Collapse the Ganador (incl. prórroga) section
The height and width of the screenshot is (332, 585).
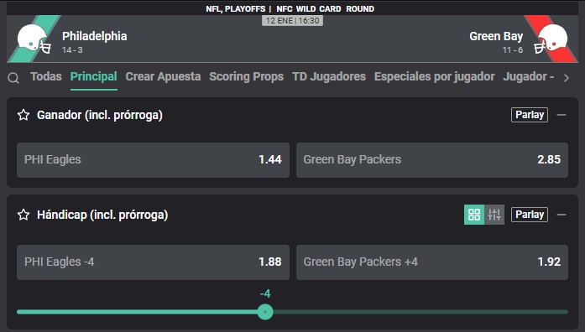[561, 115]
